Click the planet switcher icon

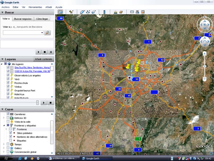121,12
